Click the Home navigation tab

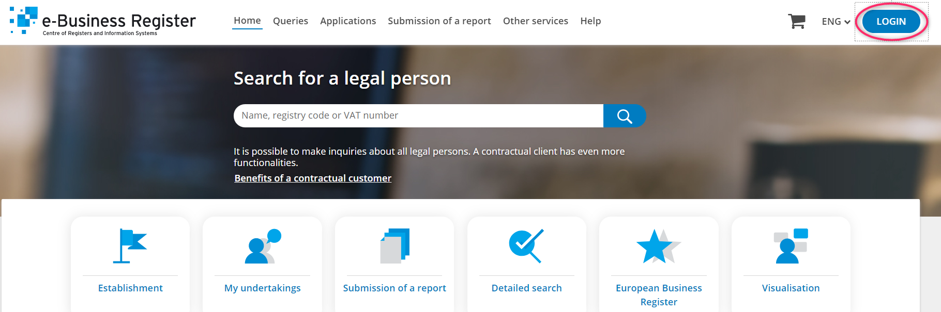coord(247,21)
